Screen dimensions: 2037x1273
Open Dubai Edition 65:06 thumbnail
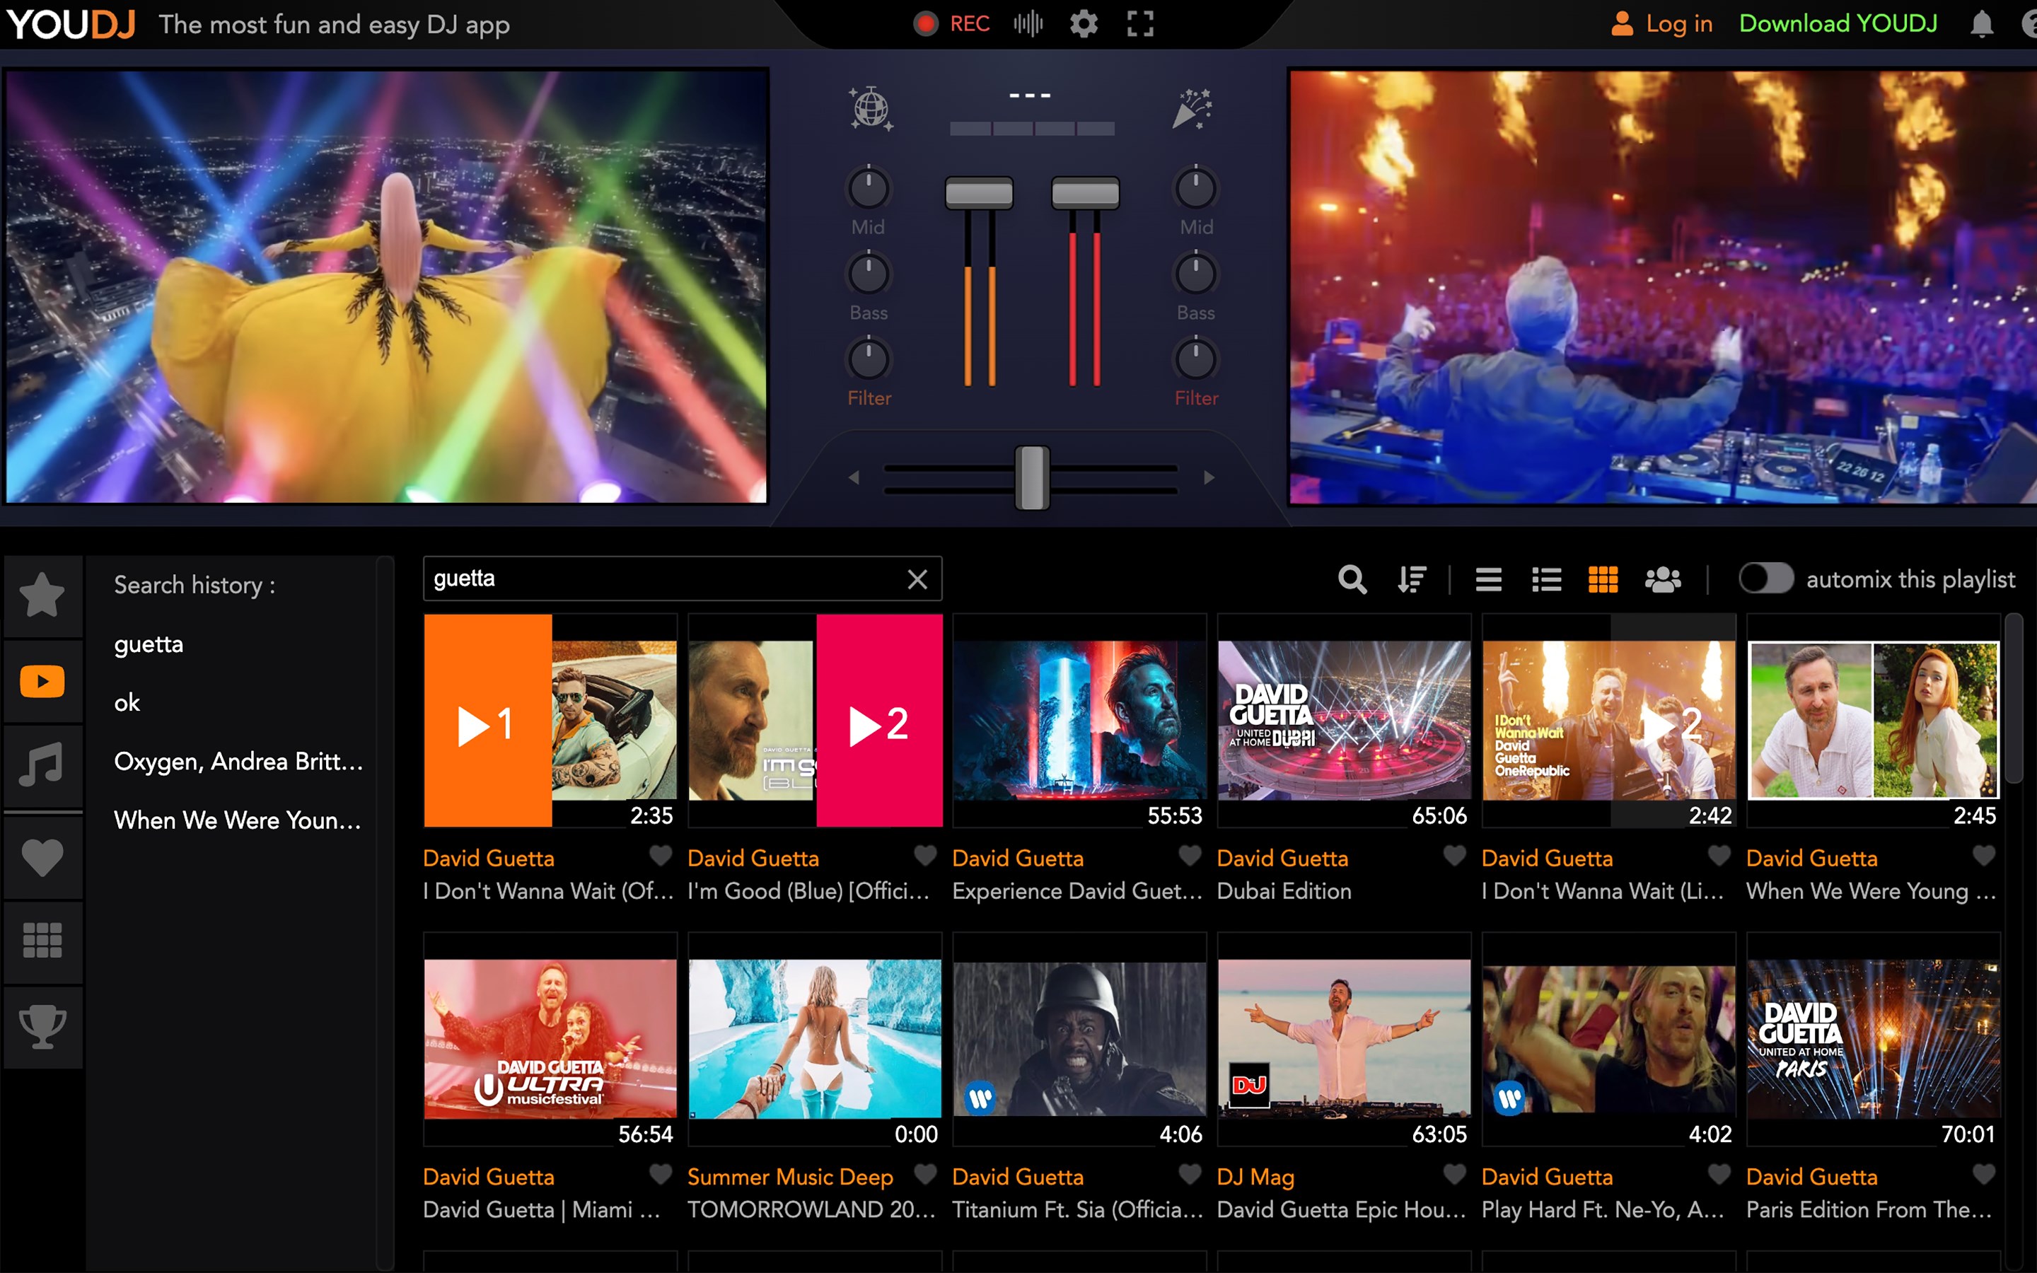1345,721
